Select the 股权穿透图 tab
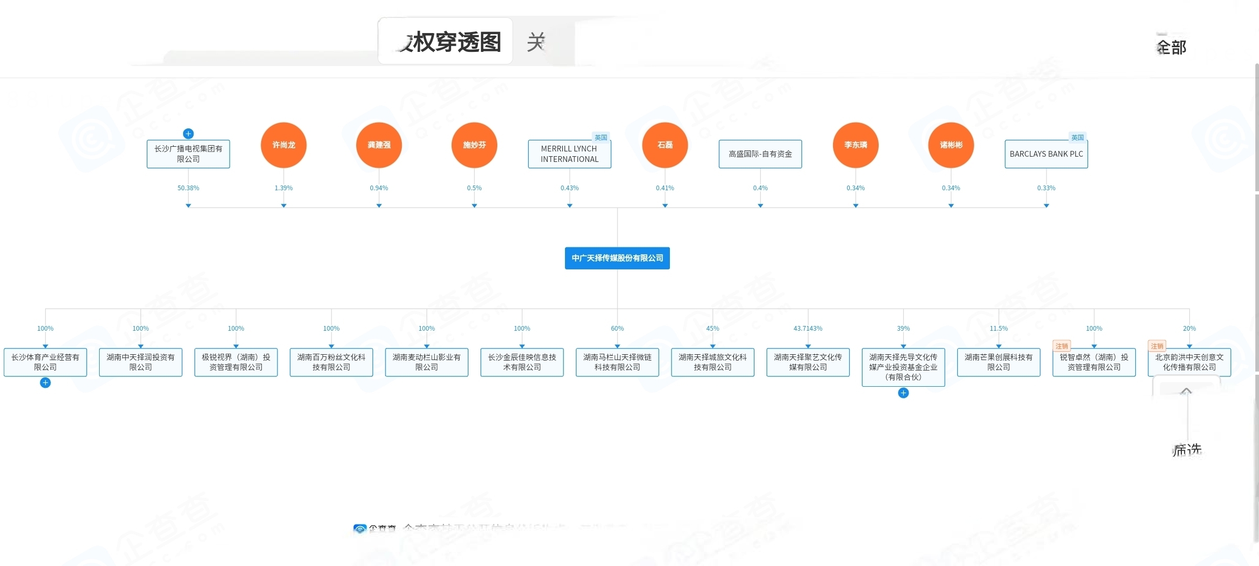 click(x=445, y=41)
